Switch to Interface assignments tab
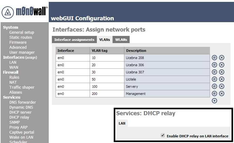This screenshot has height=143, width=234. [x=74, y=40]
